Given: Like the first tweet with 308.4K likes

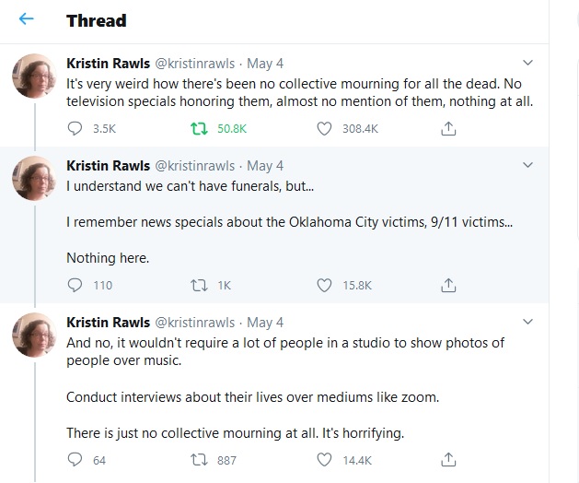Looking at the screenshot, I should [324, 129].
